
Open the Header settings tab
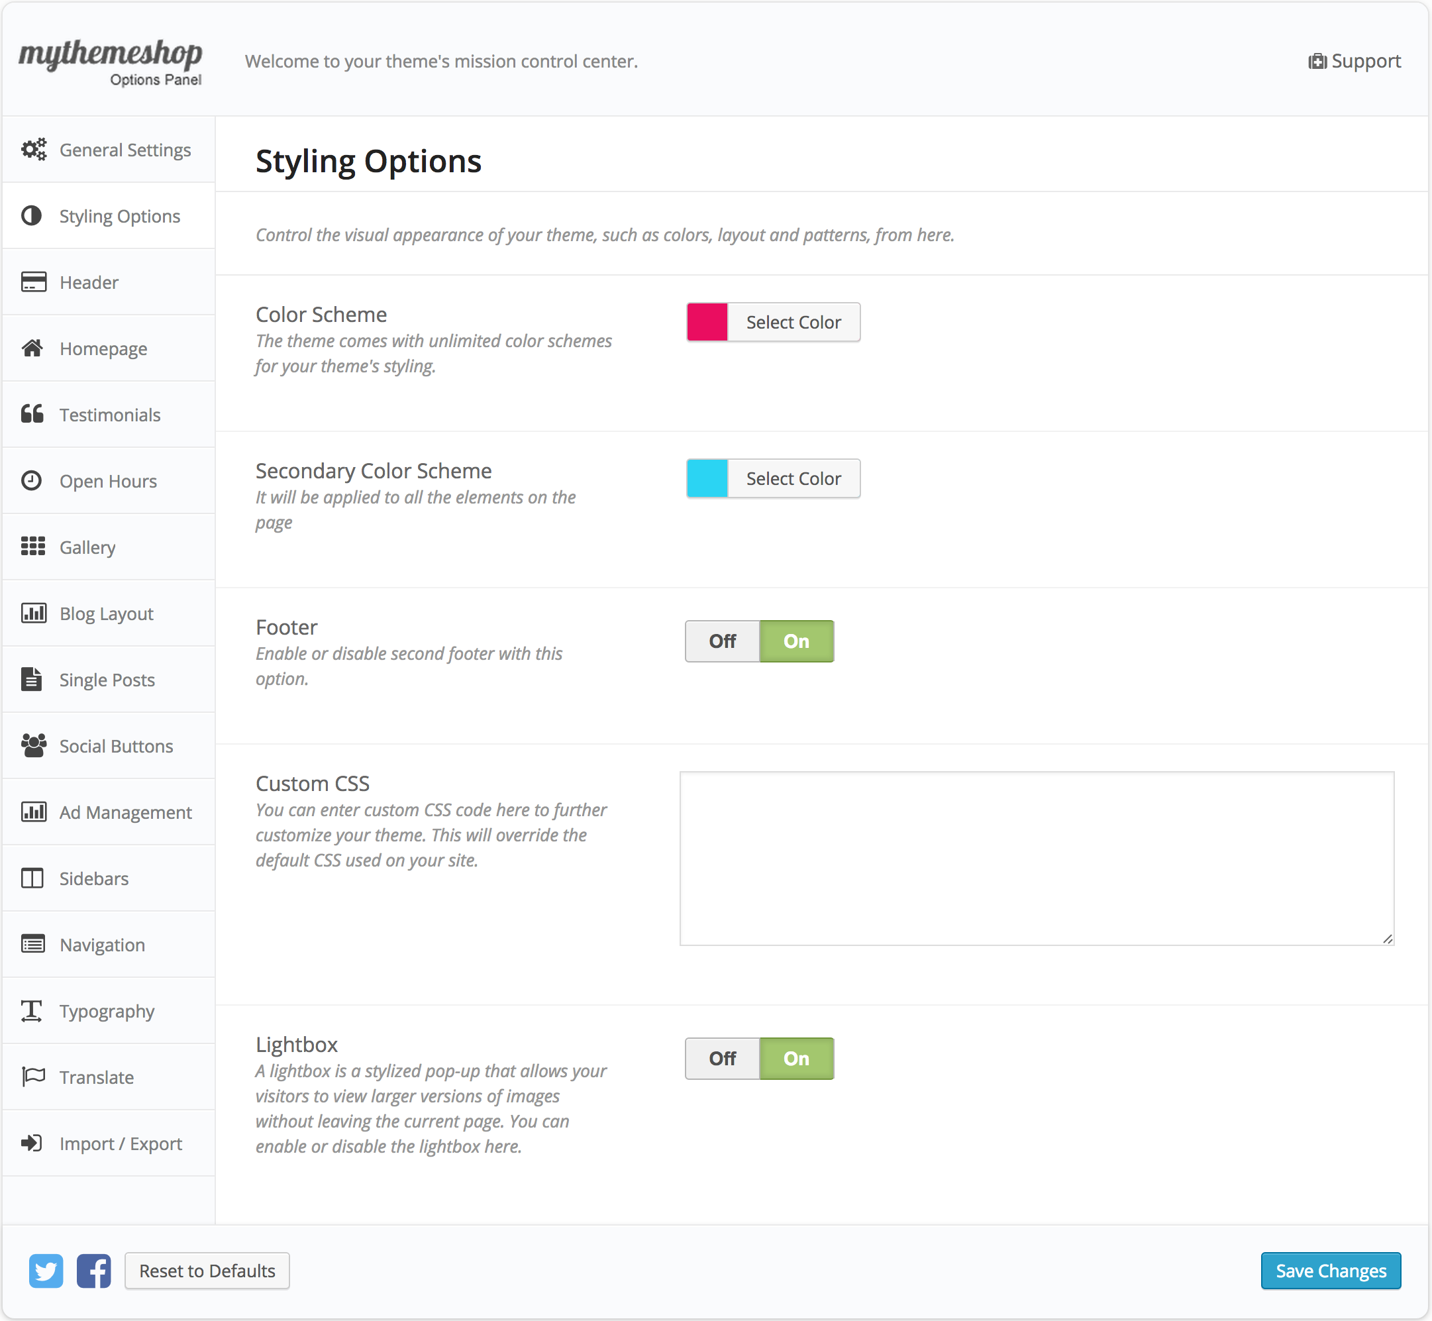(x=89, y=282)
